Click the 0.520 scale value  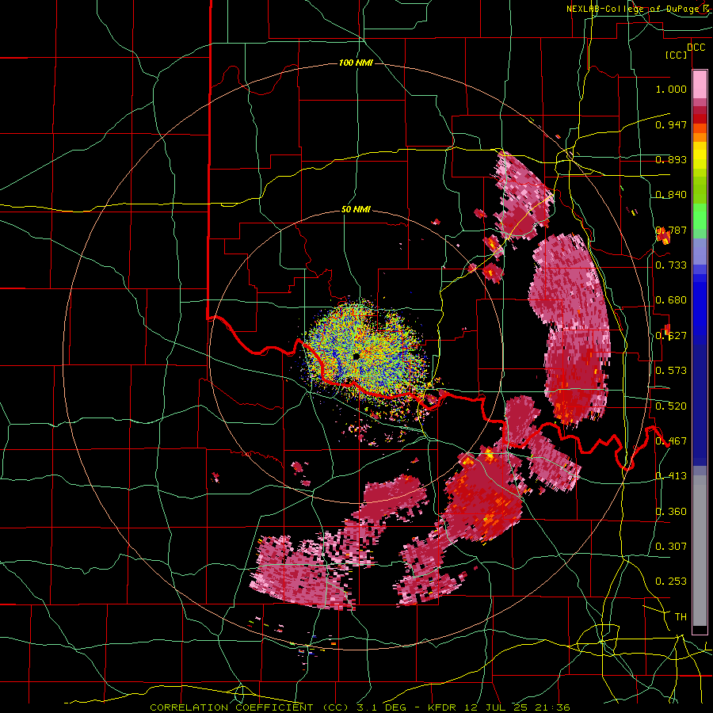[671, 406]
